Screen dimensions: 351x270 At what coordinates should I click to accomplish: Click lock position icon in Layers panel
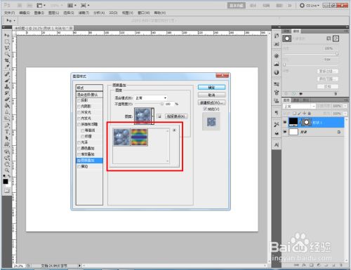pyautogui.click(x=304, y=114)
